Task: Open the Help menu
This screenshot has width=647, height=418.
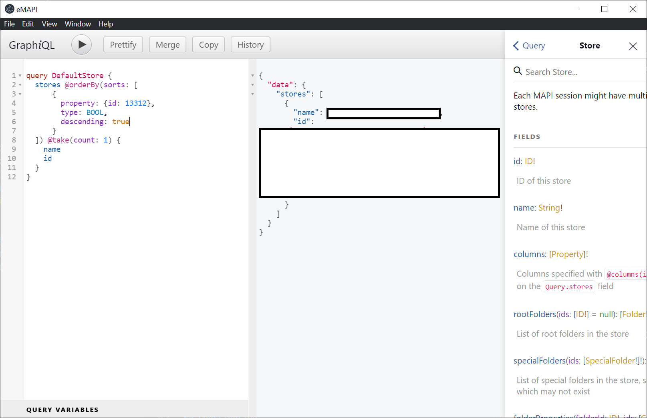Action: point(106,24)
